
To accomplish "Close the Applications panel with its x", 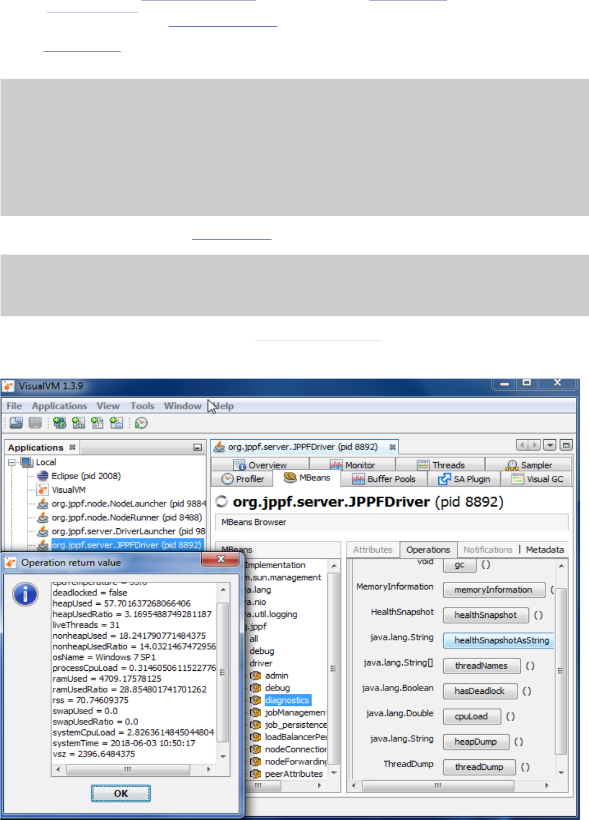I will [72, 447].
